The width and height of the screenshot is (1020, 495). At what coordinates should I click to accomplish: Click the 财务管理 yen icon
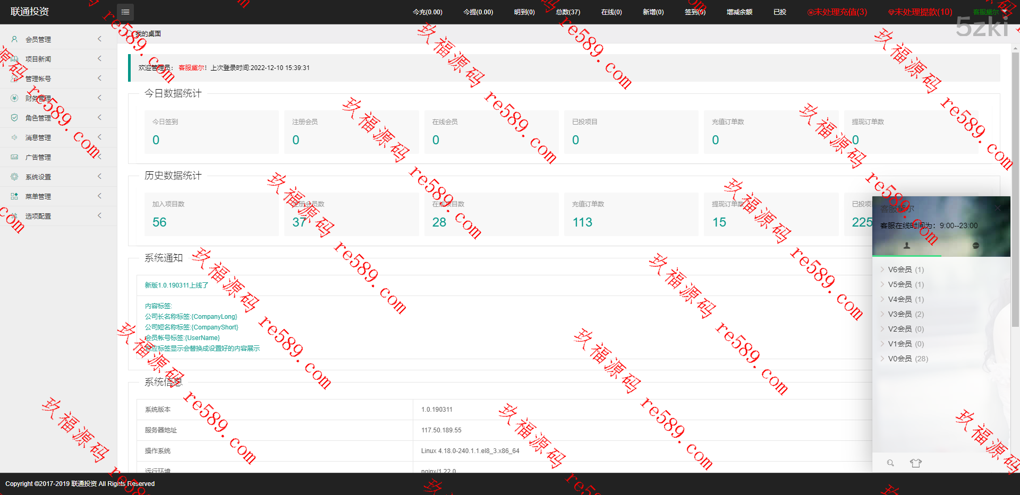click(x=14, y=98)
